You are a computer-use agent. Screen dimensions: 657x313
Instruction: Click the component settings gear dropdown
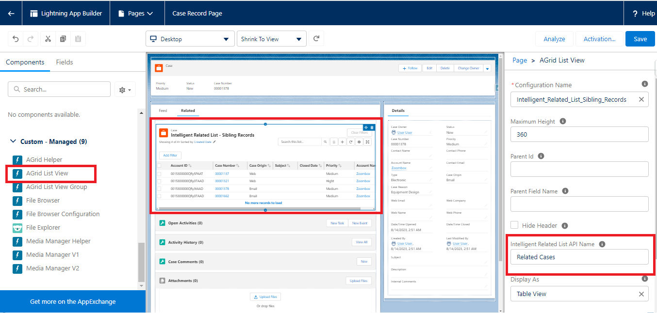125,90
